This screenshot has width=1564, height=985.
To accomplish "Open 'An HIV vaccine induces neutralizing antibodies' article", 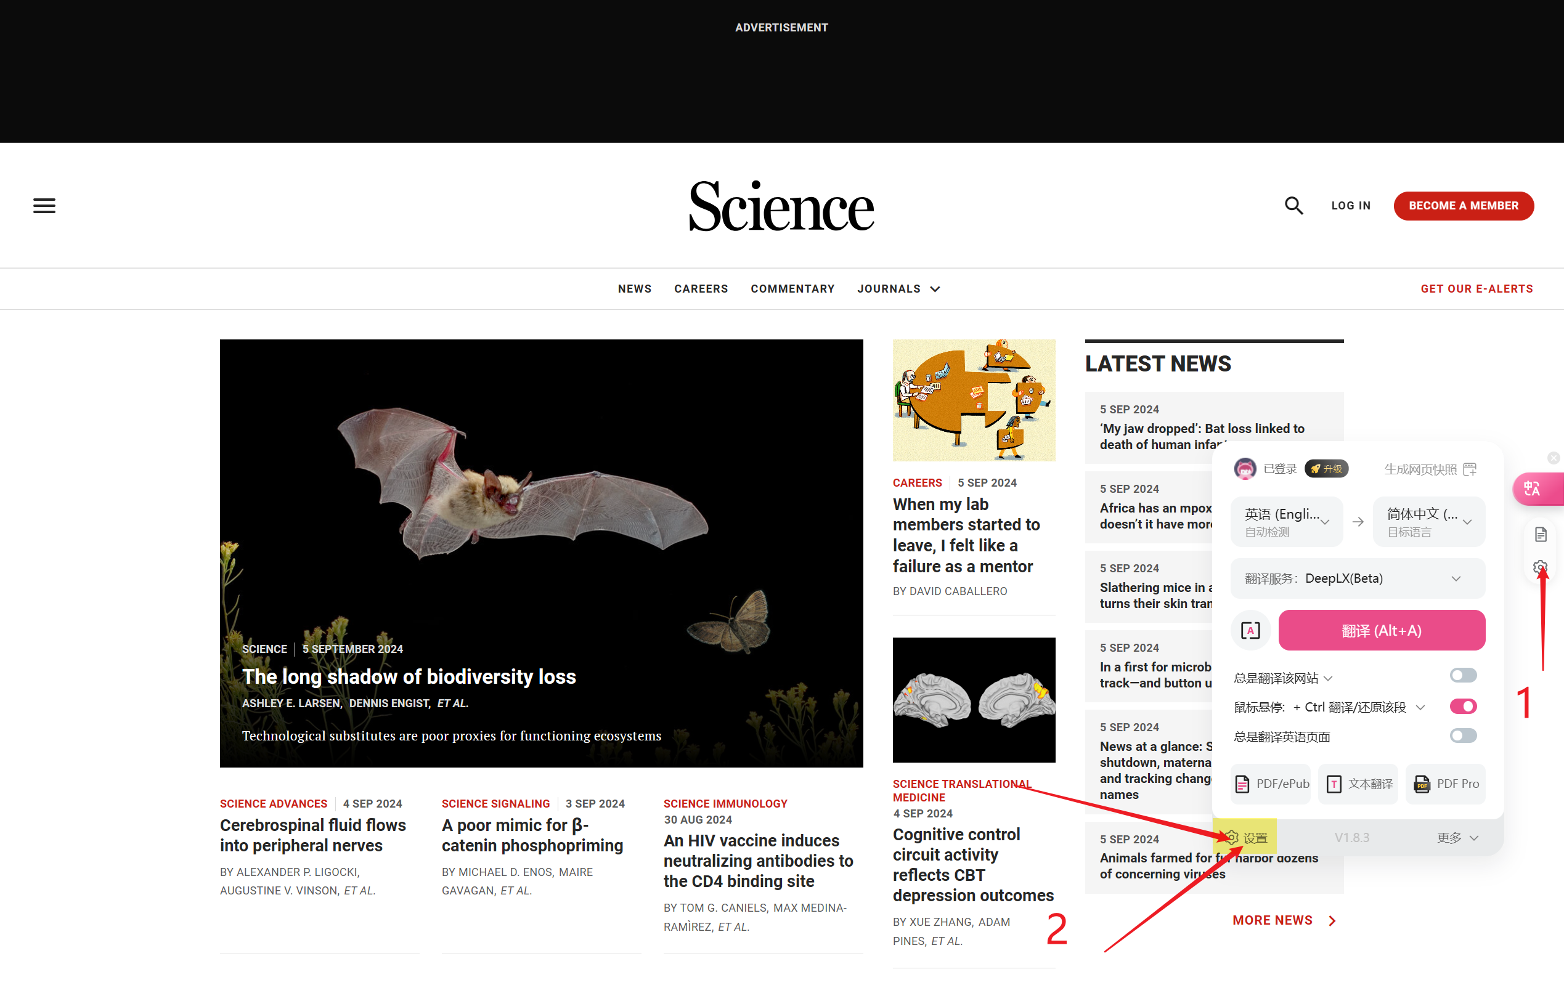I will click(758, 861).
